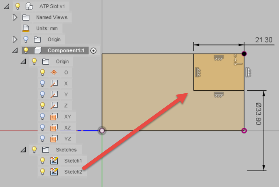Show the X axis via its bulb
The width and height of the screenshot is (279, 187).
click(x=43, y=83)
